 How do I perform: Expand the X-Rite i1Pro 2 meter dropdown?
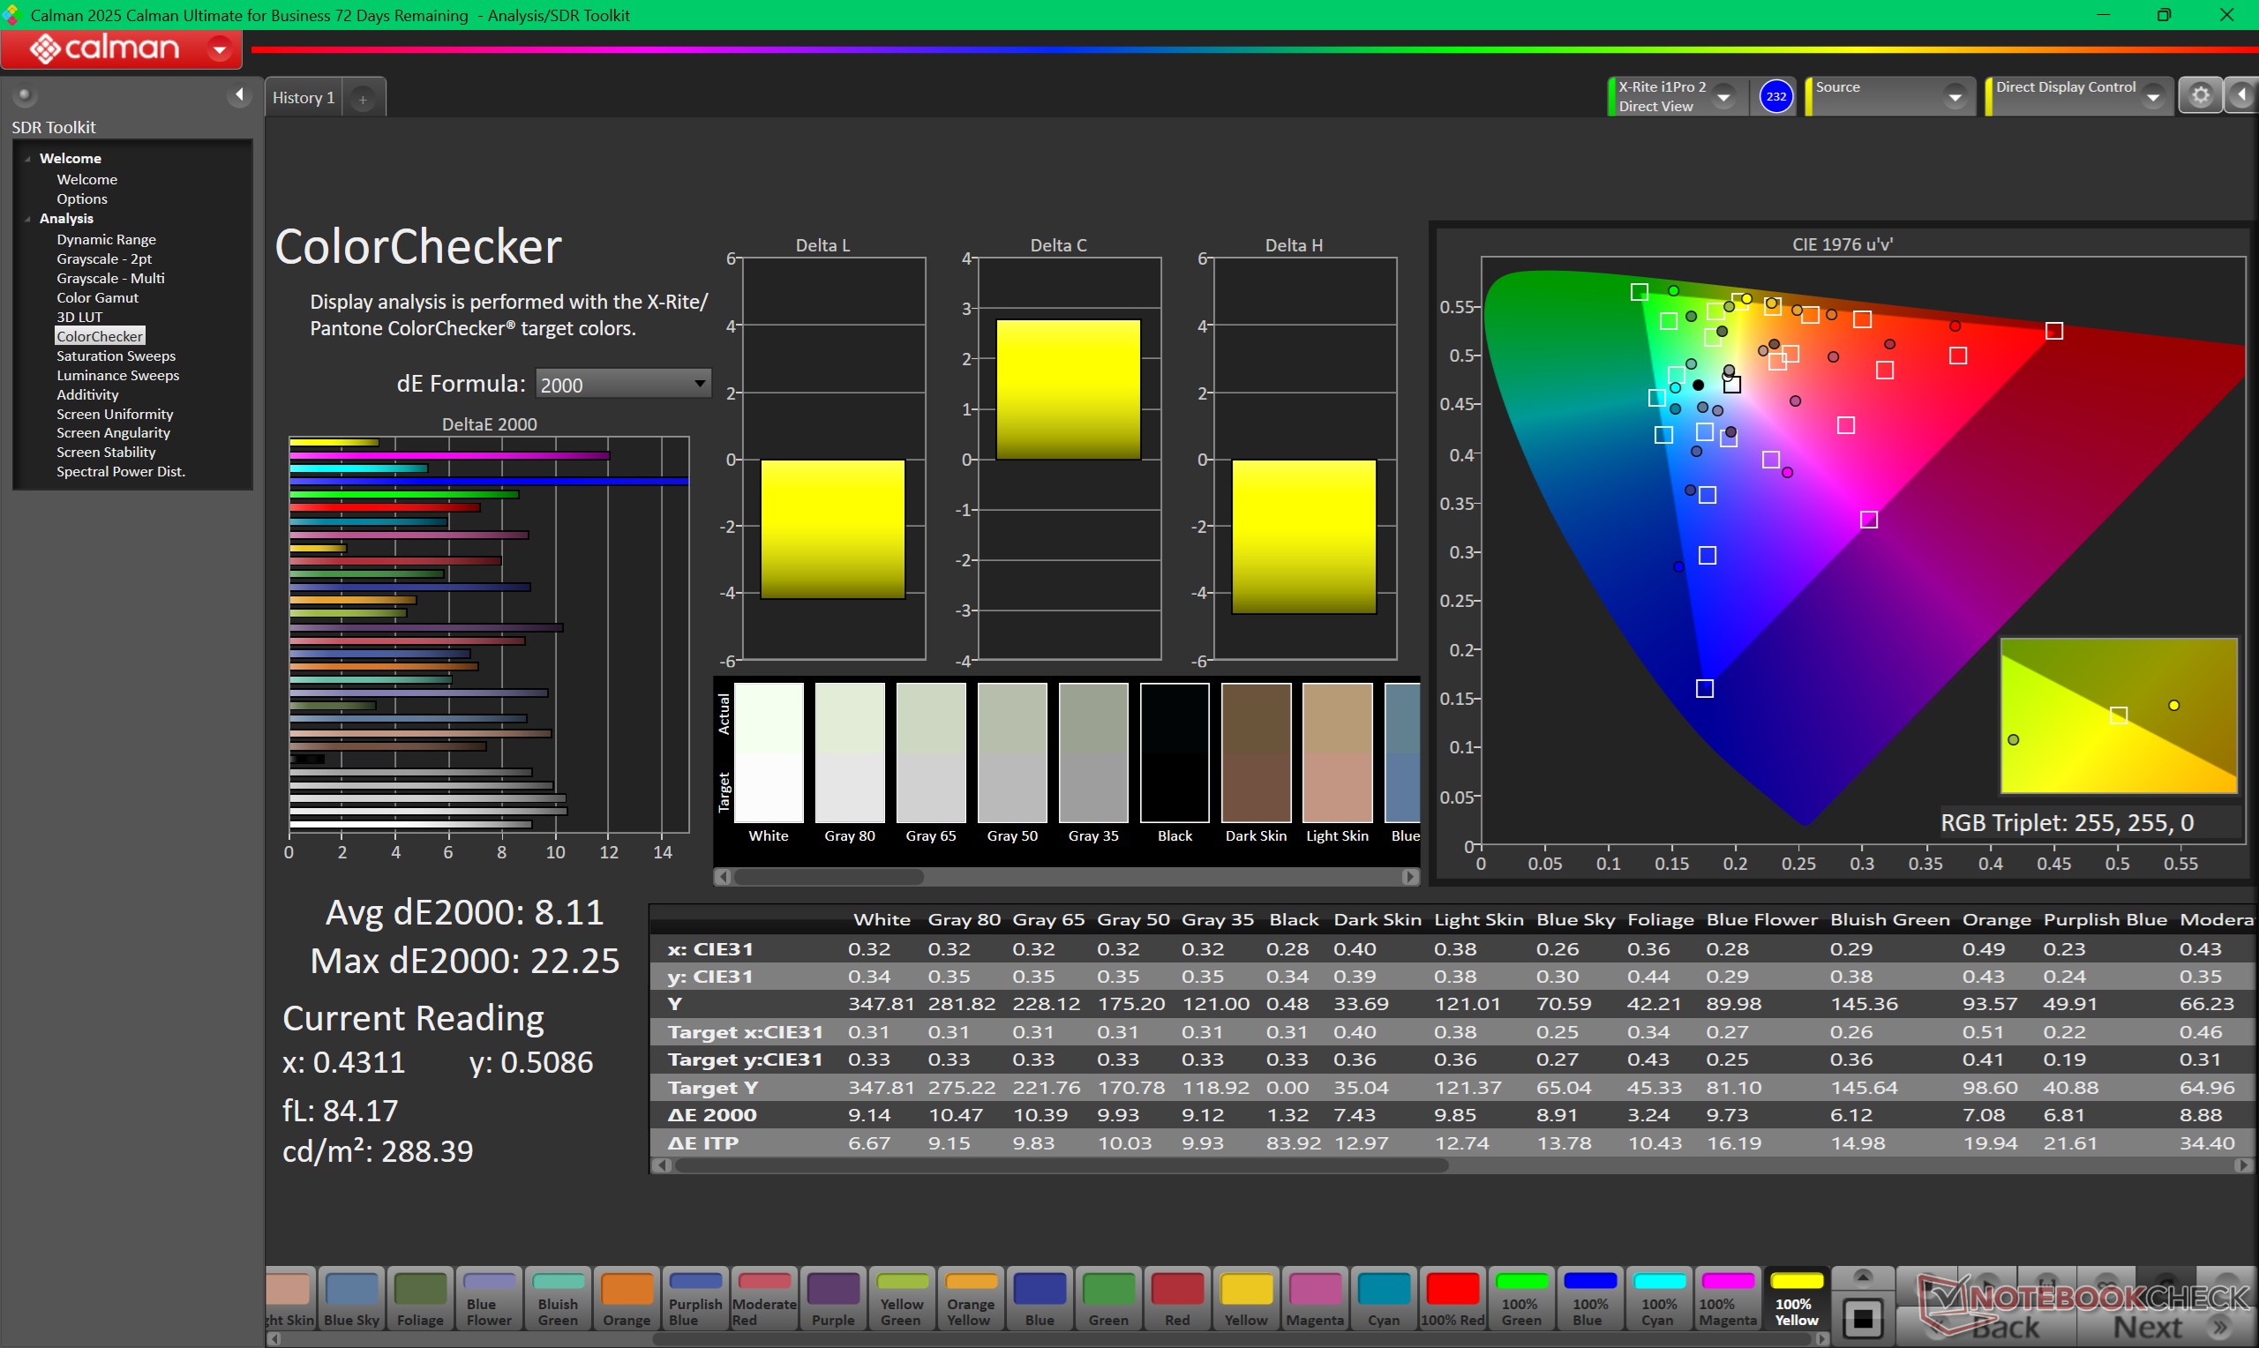(x=1724, y=97)
